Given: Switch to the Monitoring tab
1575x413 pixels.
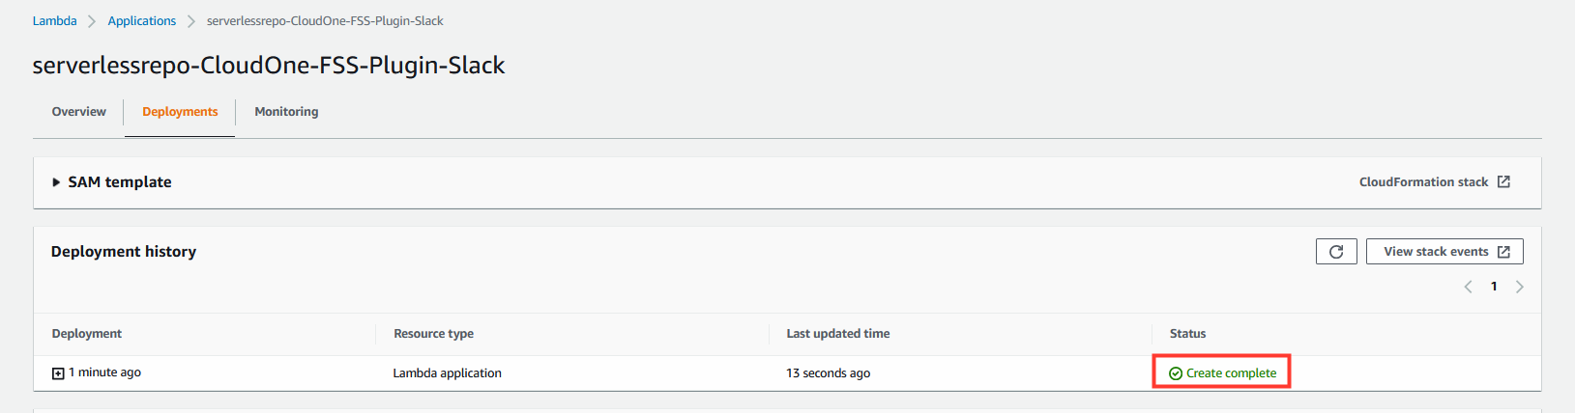Looking at the screenshot, I should tap(286, 112).
